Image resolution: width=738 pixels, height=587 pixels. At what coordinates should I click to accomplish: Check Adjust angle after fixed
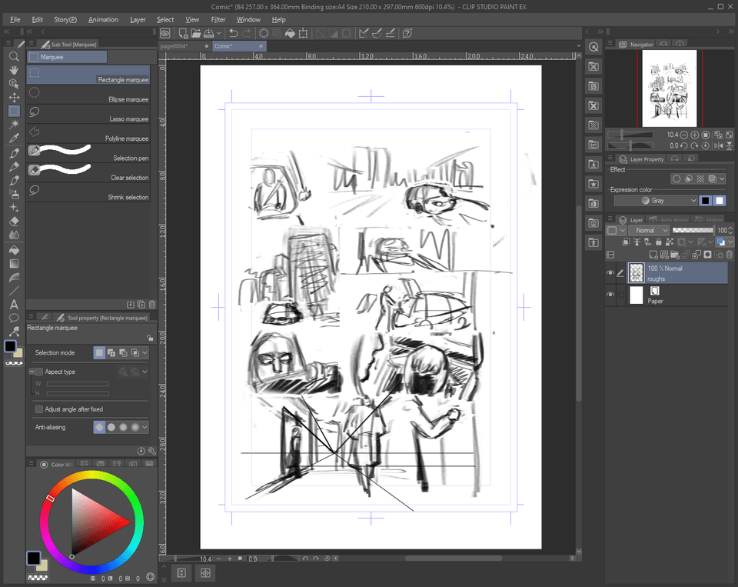[x=39, y=409]
